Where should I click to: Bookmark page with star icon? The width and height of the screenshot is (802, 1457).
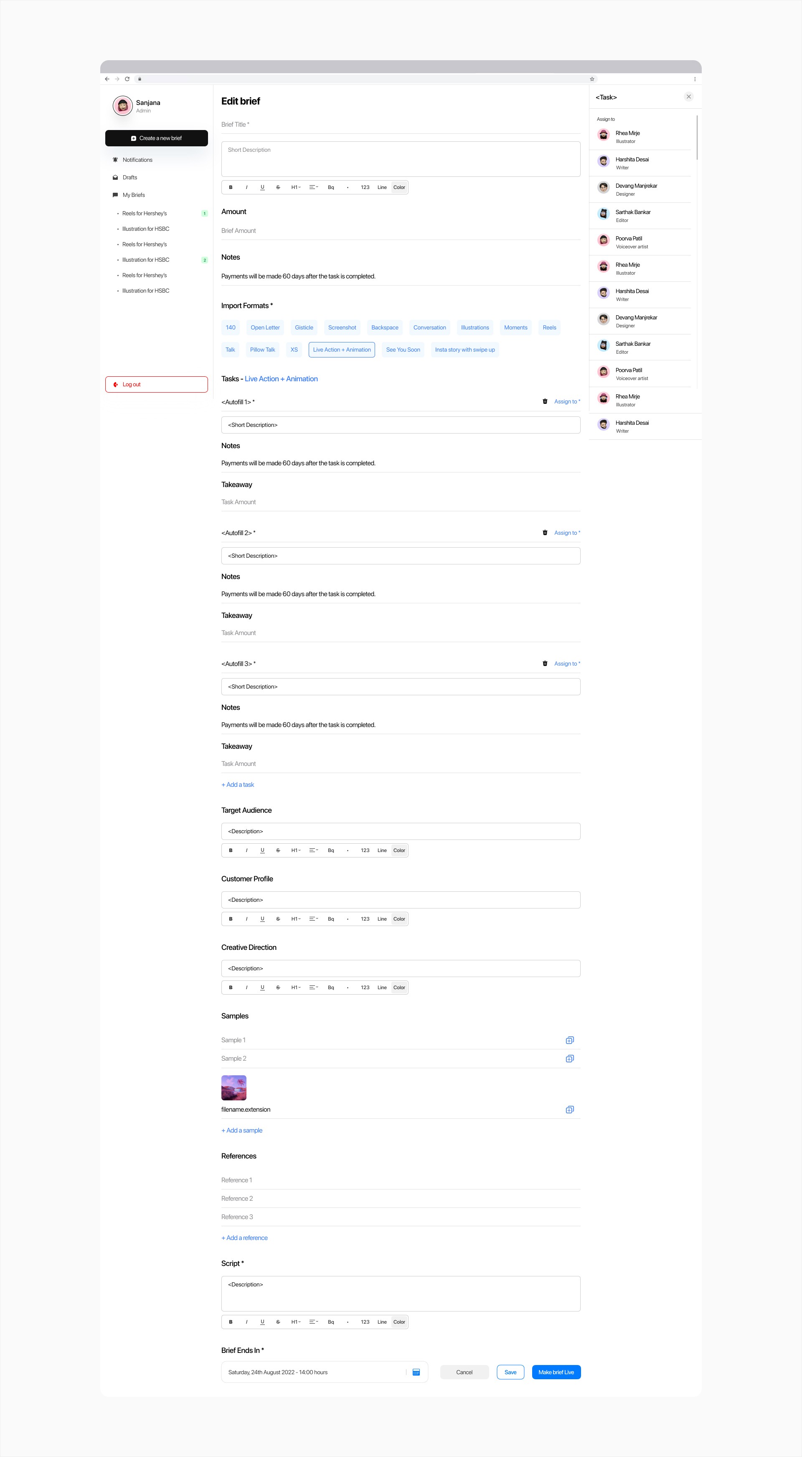[592, 79]
